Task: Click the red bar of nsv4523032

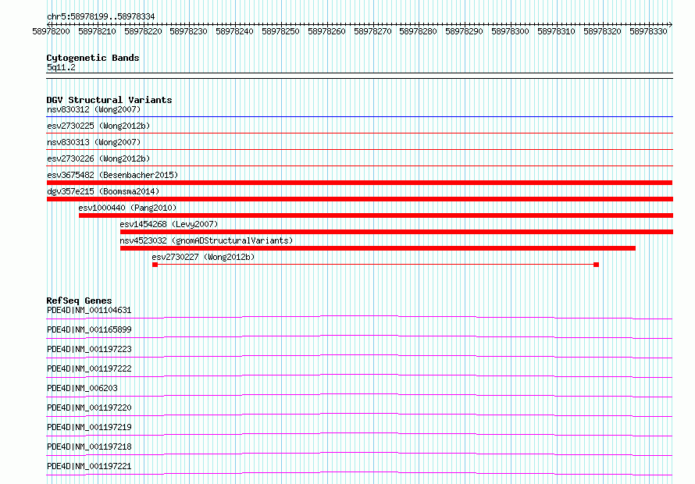Action: [378, 248]
